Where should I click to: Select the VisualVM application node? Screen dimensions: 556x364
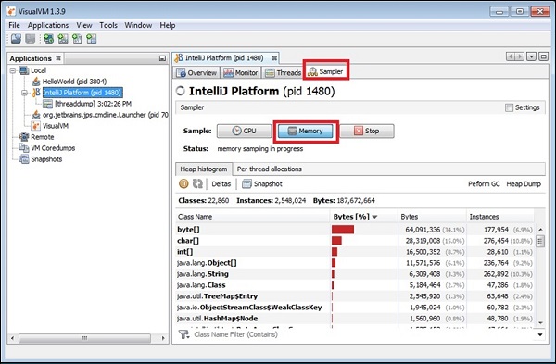[x=56, y=126]
